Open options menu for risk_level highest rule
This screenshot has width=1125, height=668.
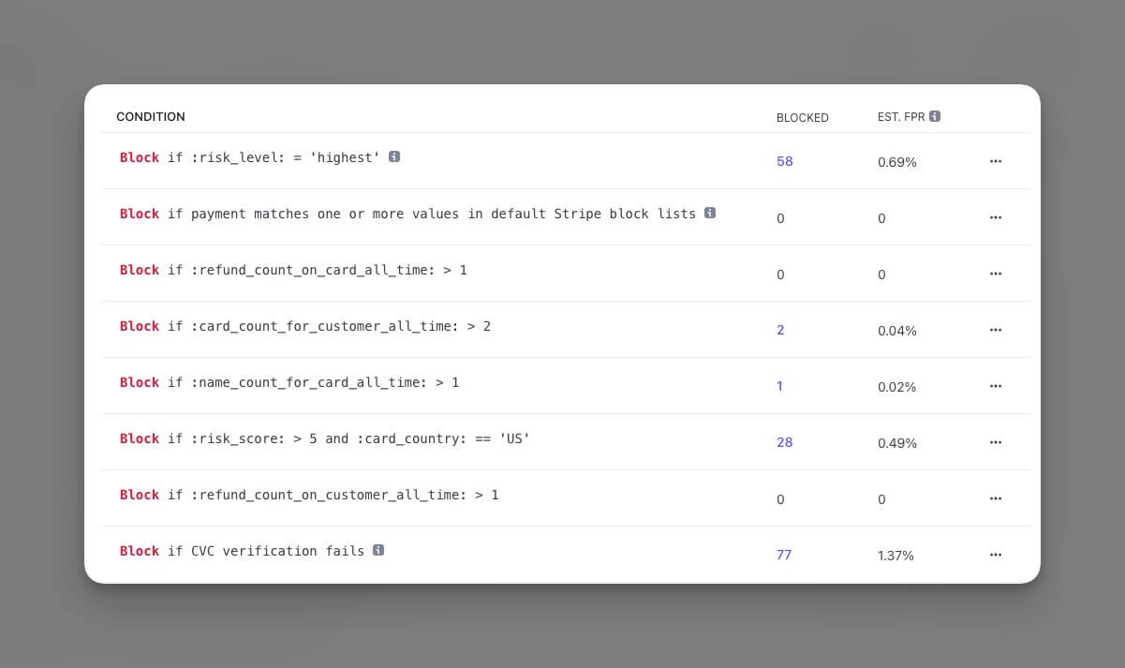995,161
